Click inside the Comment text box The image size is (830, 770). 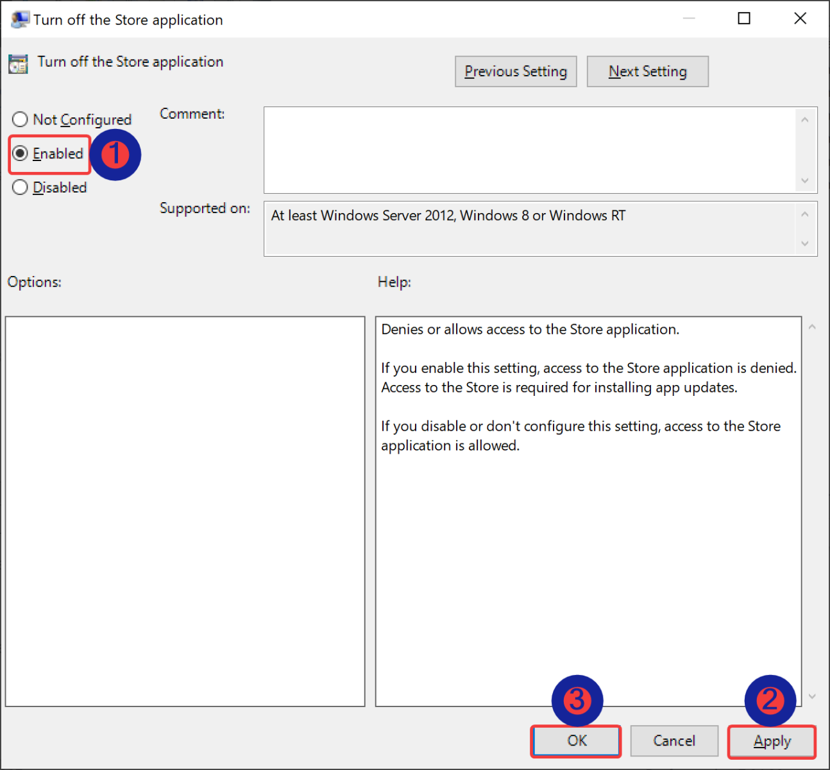point(529,150)
